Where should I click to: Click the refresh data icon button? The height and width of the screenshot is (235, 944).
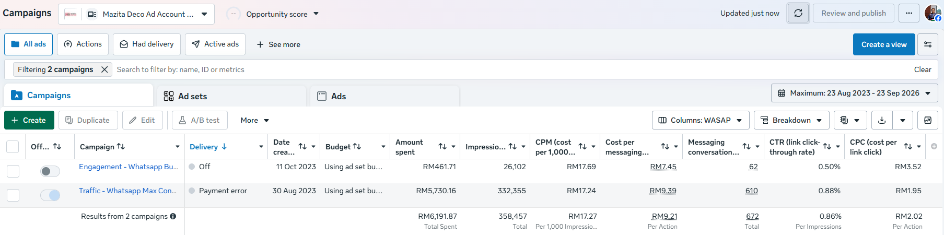click(798, 13)
